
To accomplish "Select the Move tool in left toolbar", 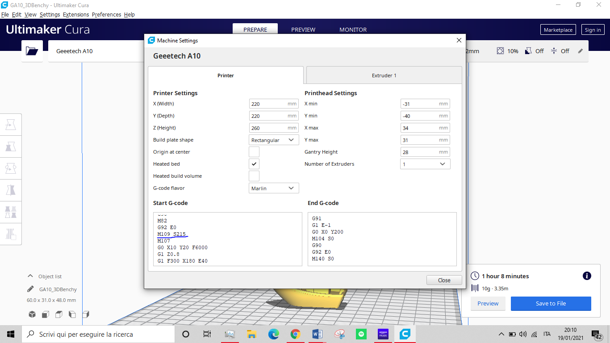I will coord(11,125).
